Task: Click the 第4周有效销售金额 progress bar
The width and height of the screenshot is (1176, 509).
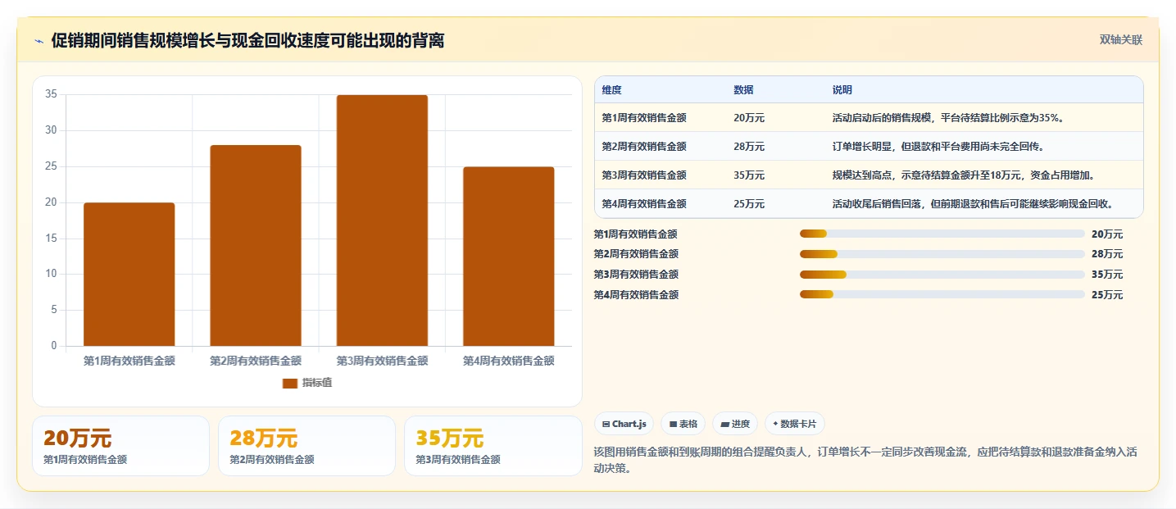Action: (x=942, y=294)
